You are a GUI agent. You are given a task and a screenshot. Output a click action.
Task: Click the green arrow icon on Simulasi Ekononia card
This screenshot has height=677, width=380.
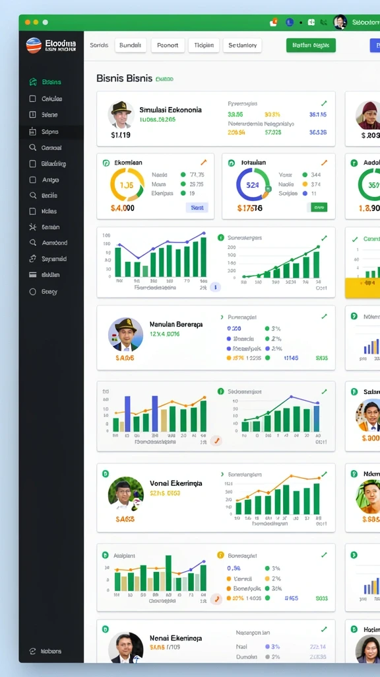click(x=323, y=103)
